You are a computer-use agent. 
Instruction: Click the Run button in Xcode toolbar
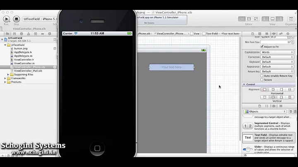click(6, 19)
